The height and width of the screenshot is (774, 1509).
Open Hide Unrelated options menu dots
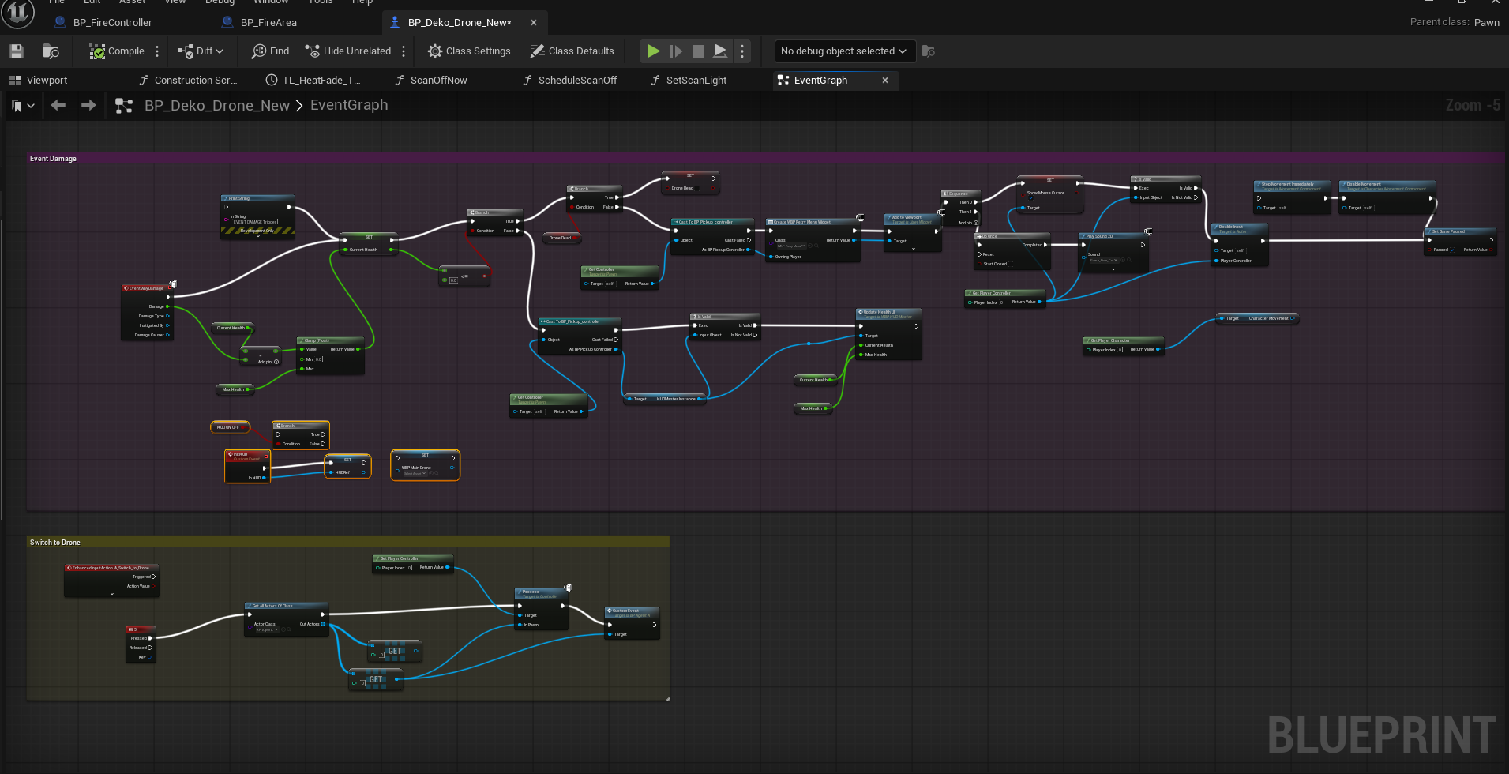point(404,51)
